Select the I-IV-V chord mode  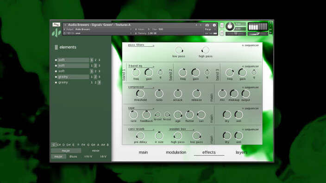click(x=88, y=157)
